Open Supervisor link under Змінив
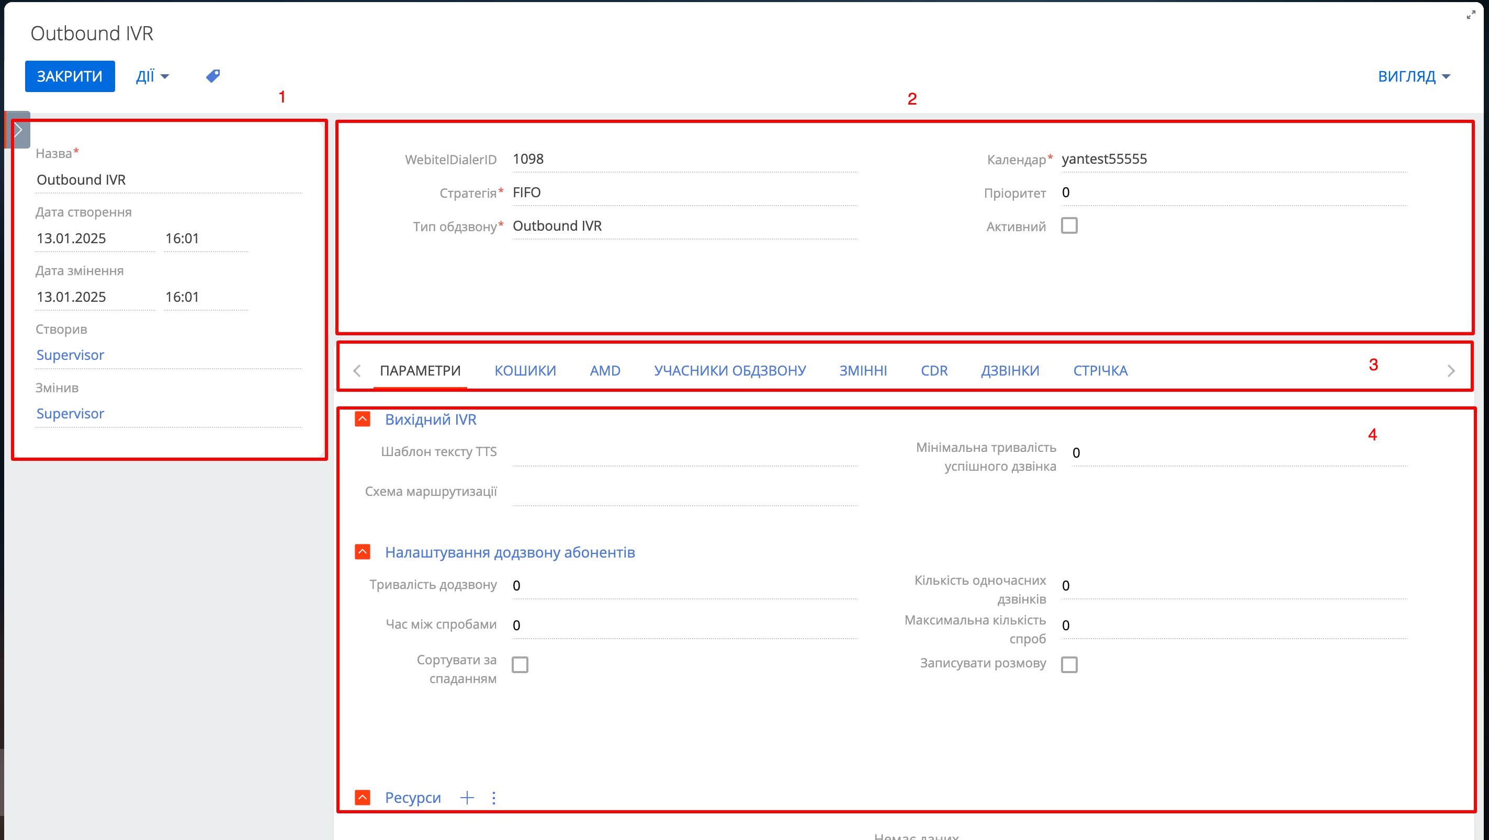 [70, 414]
